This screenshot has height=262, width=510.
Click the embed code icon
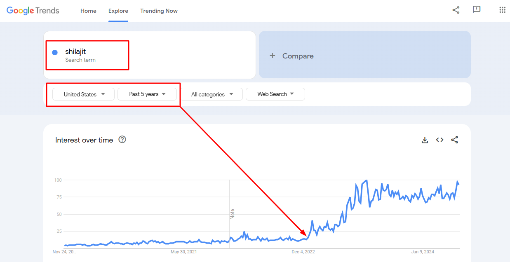pyautogui.click(x=440, y=140)
